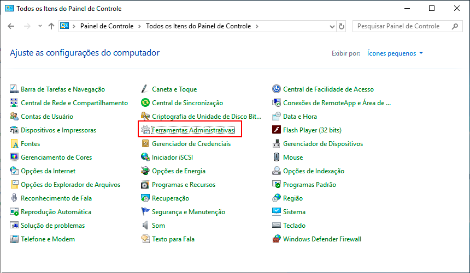Open the Reprodução Automática link
Viewport: 470px width, 273px height.
56,212
